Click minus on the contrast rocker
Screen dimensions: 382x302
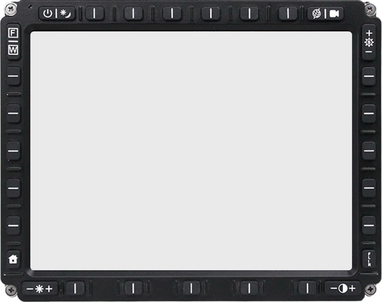pyautogui.click(x=334, y=288)
